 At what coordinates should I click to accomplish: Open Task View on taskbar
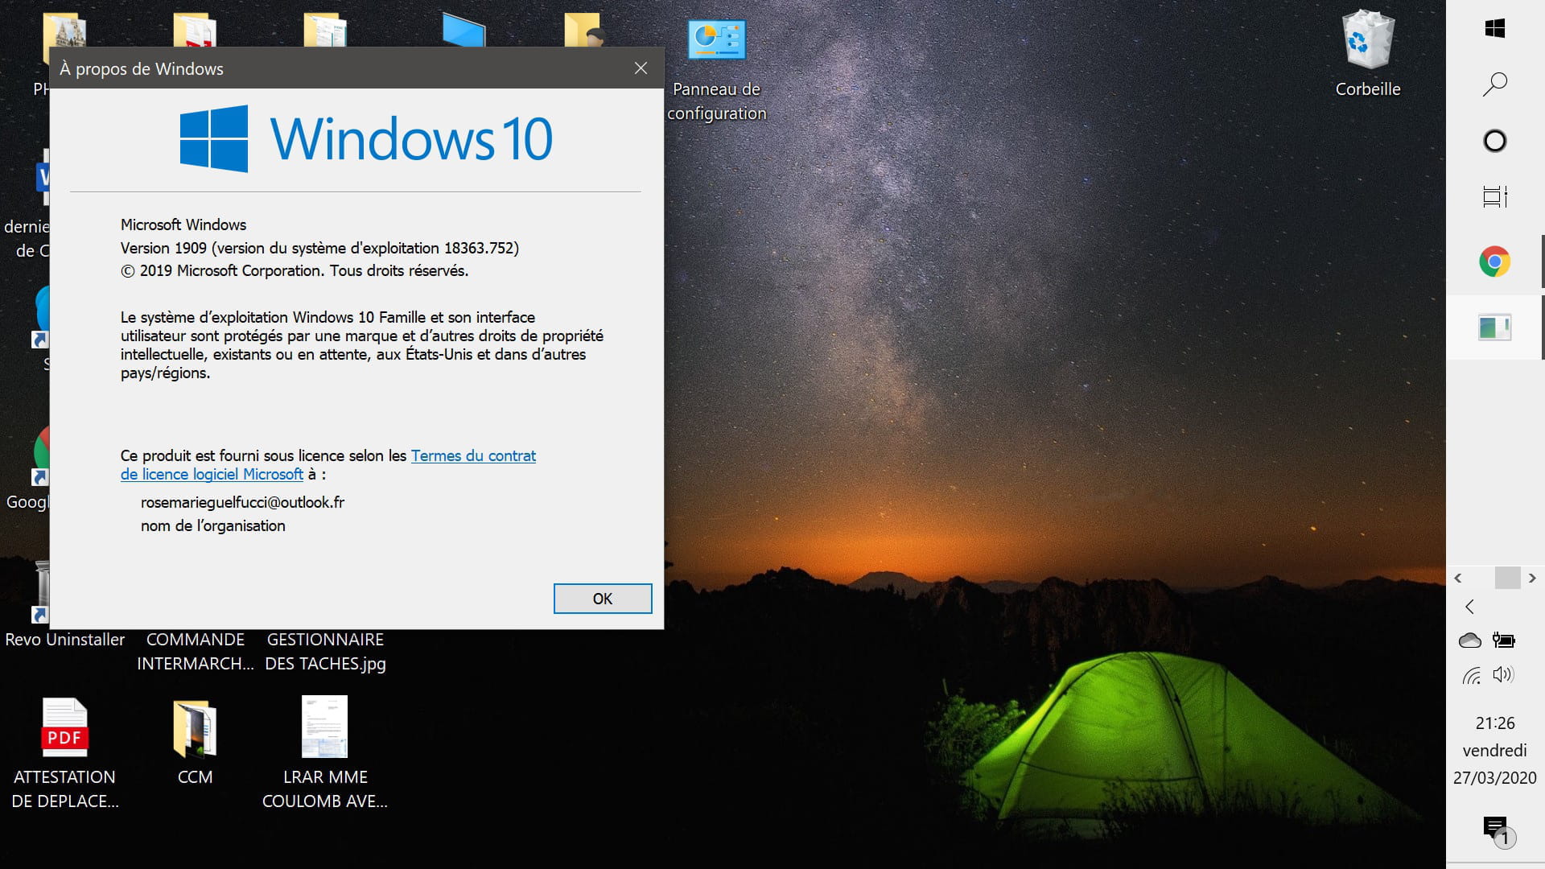[1495, 197]
